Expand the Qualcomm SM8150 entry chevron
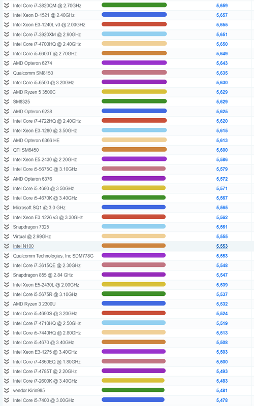 pyautogui.click(x=7, y=73)
